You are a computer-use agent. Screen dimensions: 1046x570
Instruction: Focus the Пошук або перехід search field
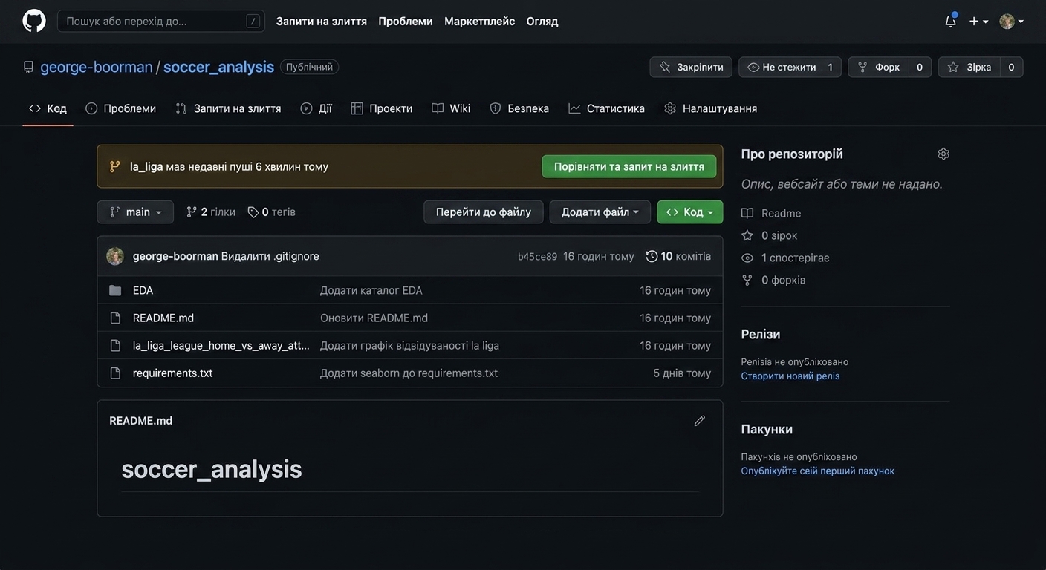[x=161, y=21]
